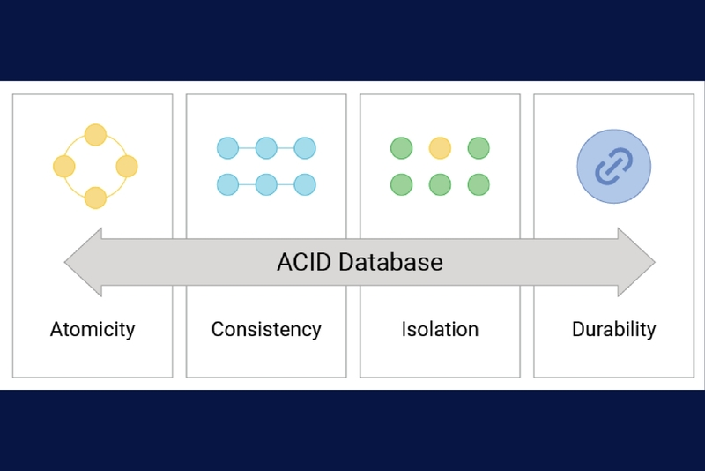Click the yellow Atomicity ring icon
The width and height of the screenshot is (705, 471).
coord(95,167)
